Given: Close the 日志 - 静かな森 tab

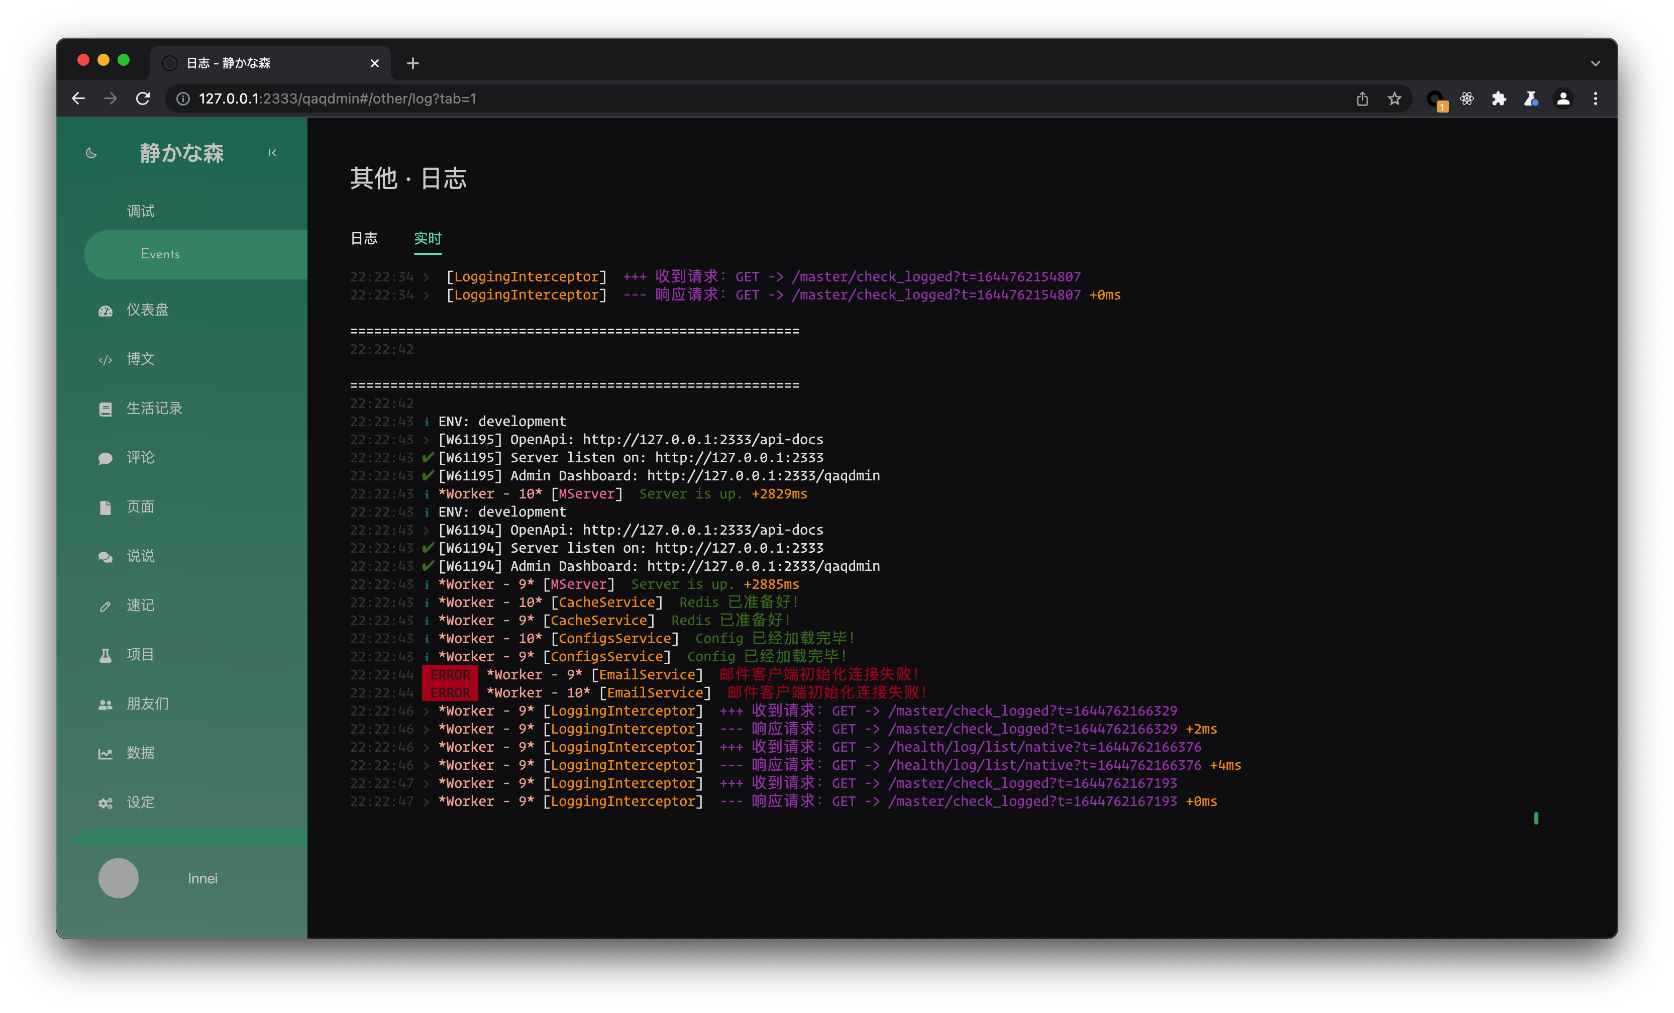Looking at the screenshot, I should 374,63.
